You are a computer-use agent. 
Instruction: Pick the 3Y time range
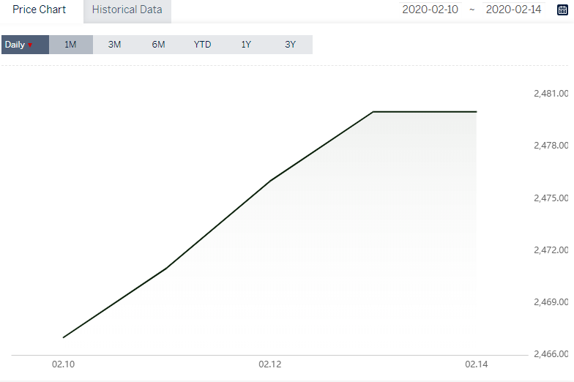290,45
